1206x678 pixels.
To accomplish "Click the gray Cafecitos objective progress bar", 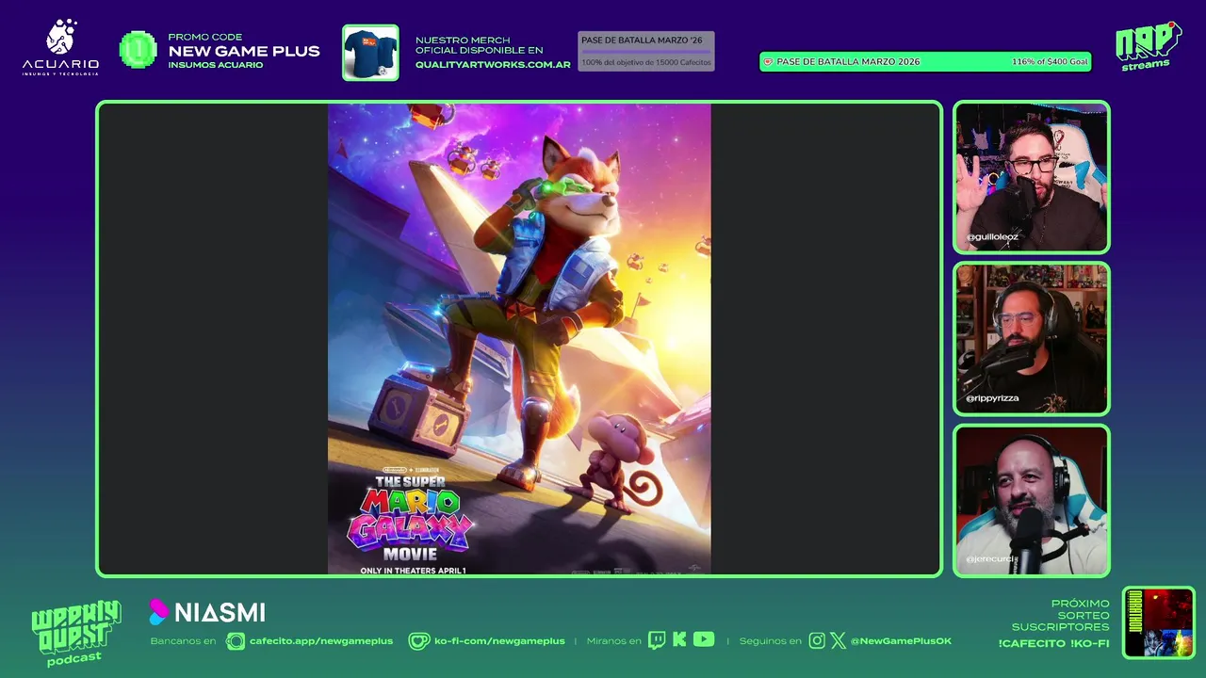I will click(646, 52).
